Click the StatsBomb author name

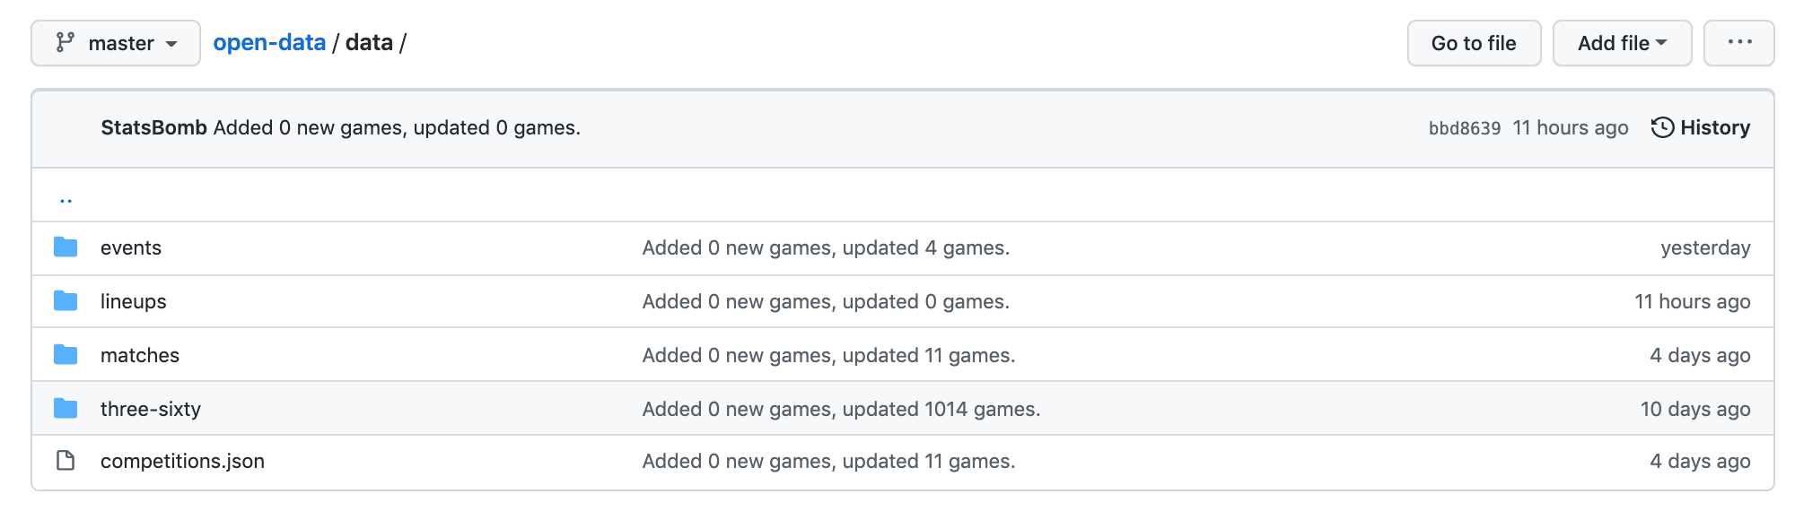tap(153, 127)
